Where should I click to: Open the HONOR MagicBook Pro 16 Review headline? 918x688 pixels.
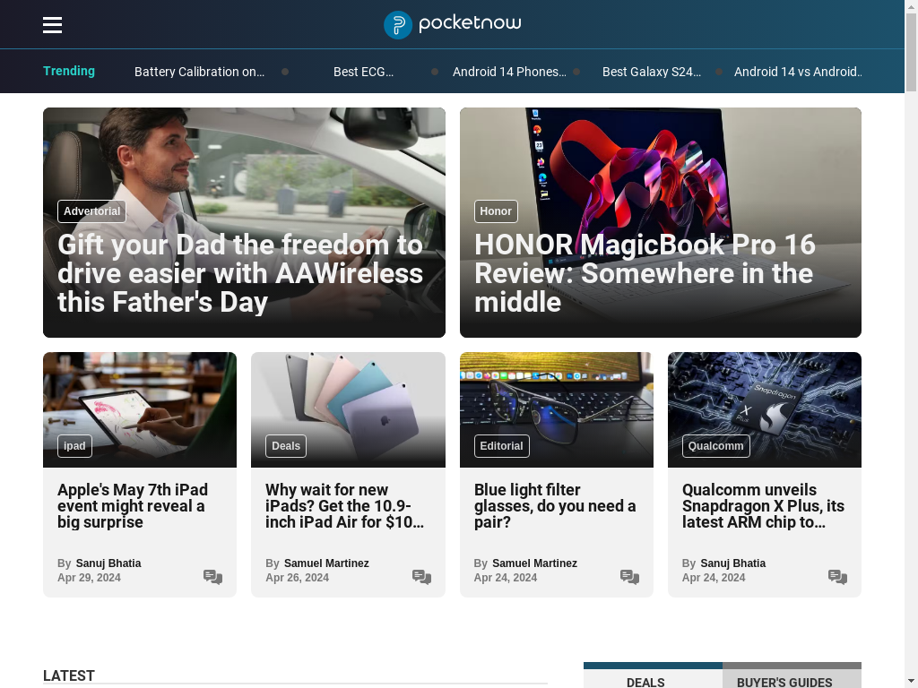[x=645, y=273]
